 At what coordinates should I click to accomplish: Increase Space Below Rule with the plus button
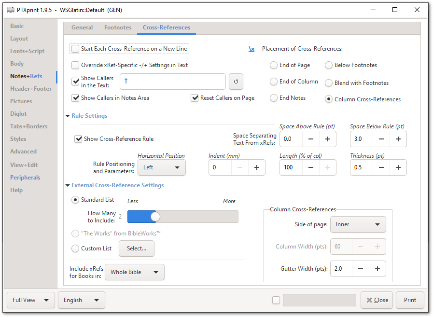[398, 139]
